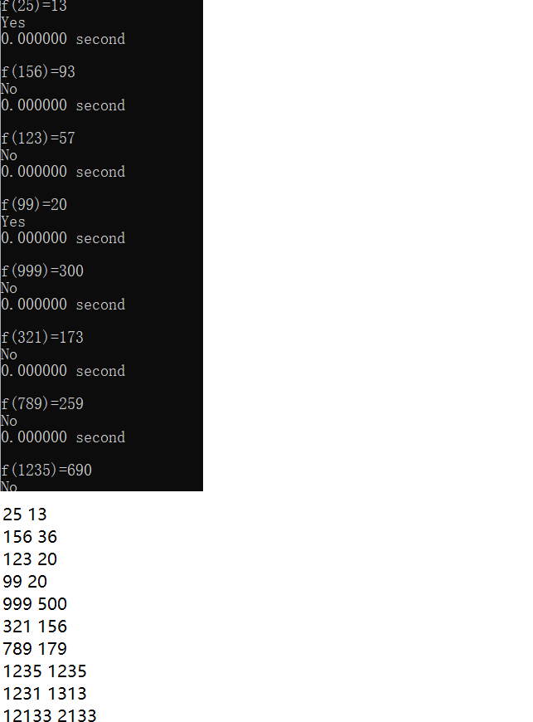Click the f(156)=93 console line

[38, 72]
